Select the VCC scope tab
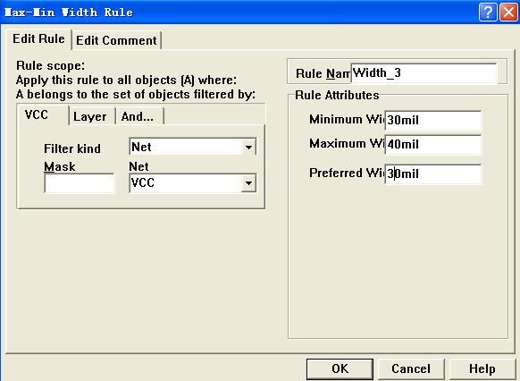The width and height of the screenshot is (520, 381). coord(37,114)
